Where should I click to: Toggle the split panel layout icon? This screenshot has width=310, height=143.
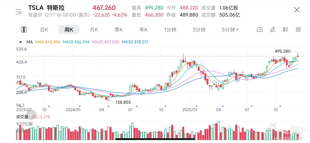tap(24, 30)
